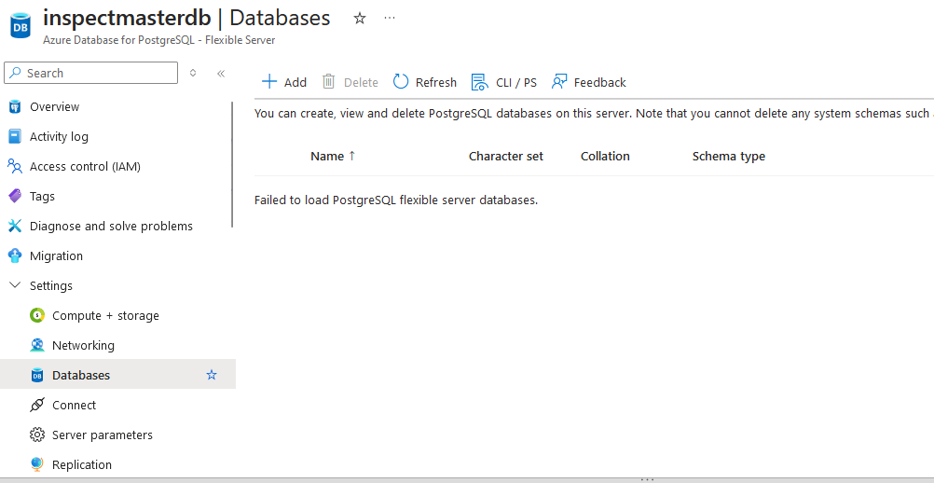Click the Diagnose and solve problems wrench icon

coord(15,227)
